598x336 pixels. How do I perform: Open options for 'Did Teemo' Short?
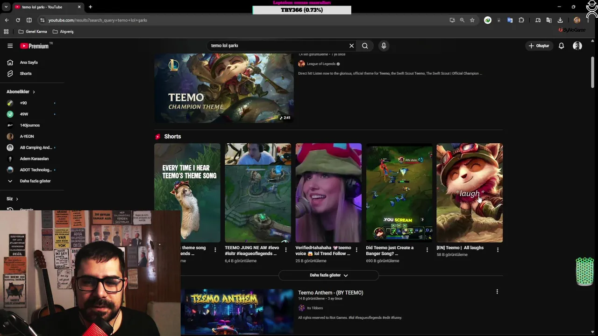(x=427, y=250)
